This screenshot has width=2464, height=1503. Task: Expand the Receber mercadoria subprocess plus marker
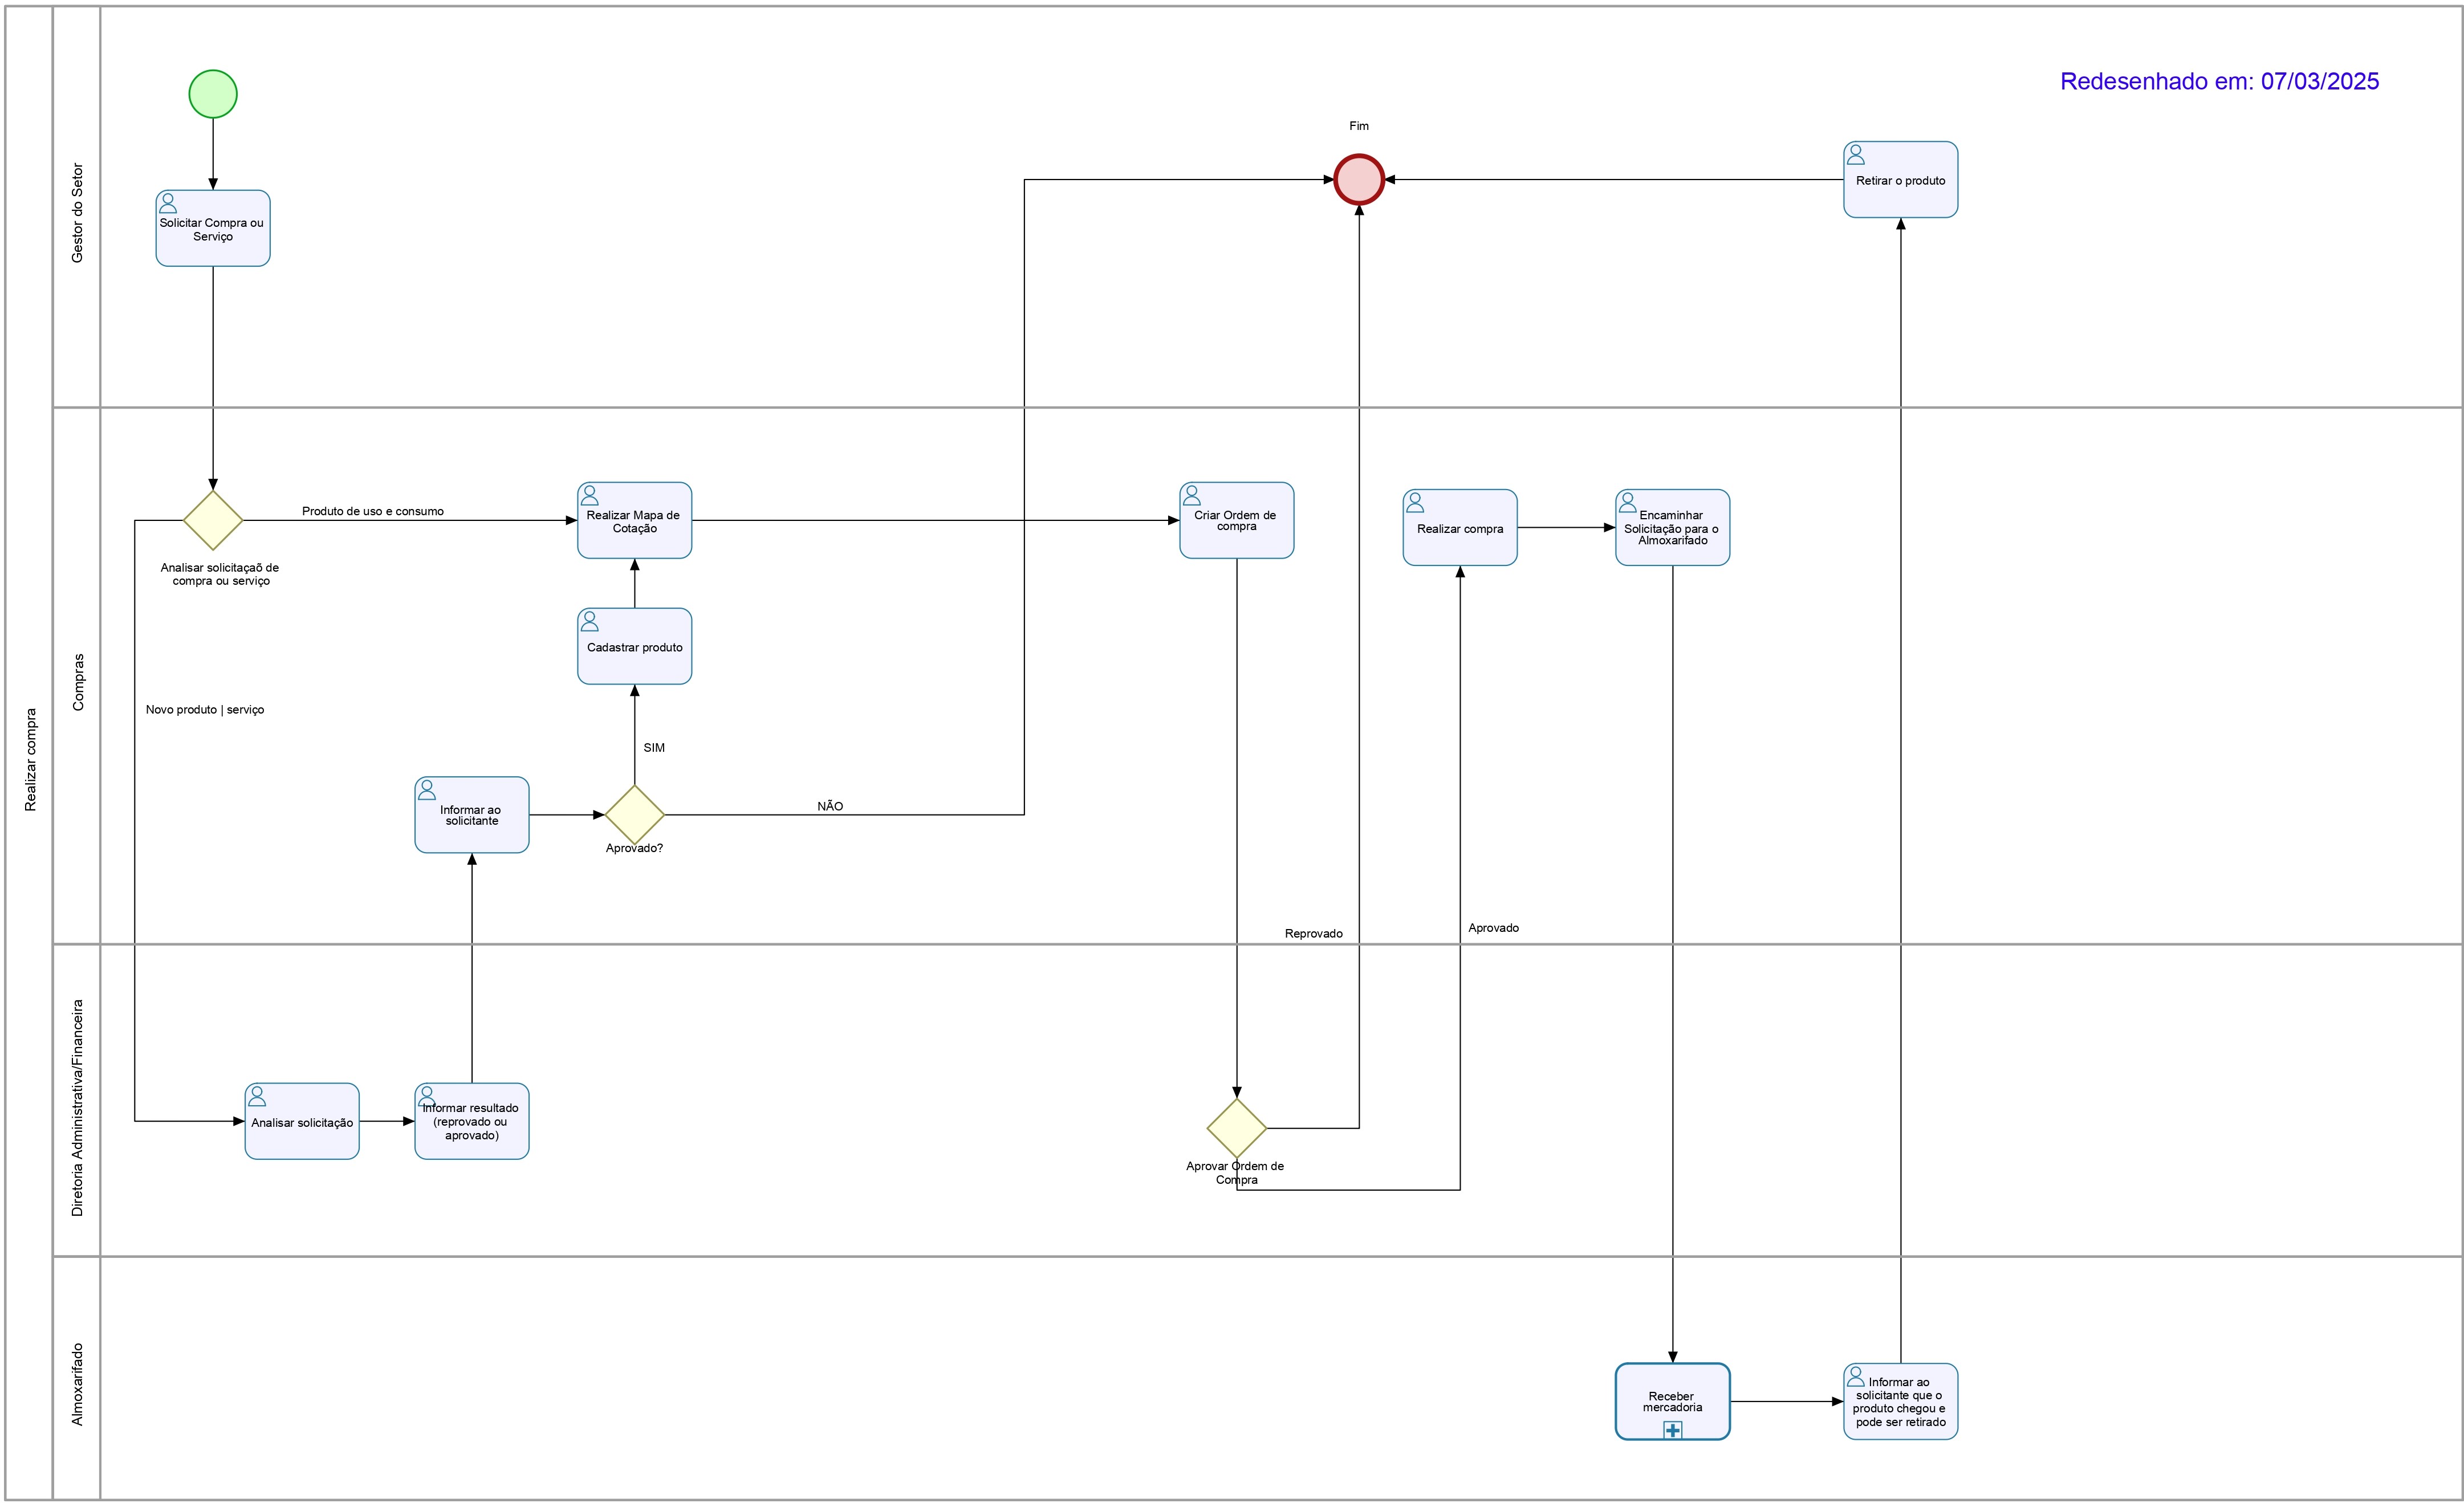1672,1430
